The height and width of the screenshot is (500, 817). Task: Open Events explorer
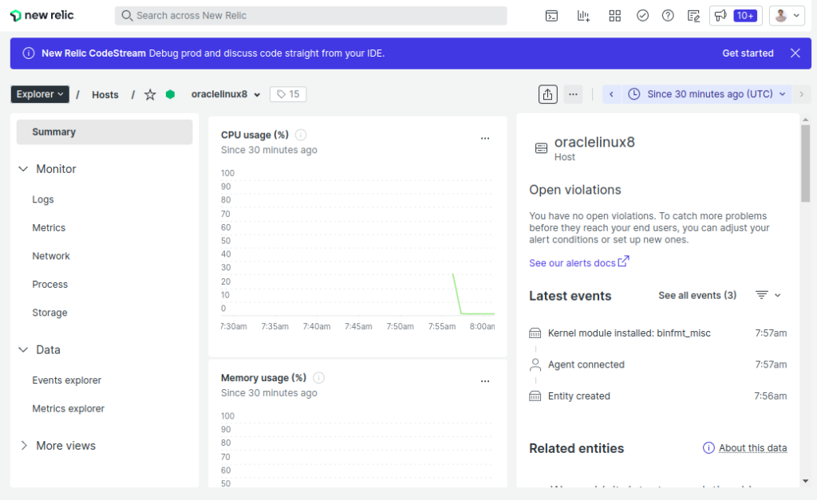tap(67, 380)
